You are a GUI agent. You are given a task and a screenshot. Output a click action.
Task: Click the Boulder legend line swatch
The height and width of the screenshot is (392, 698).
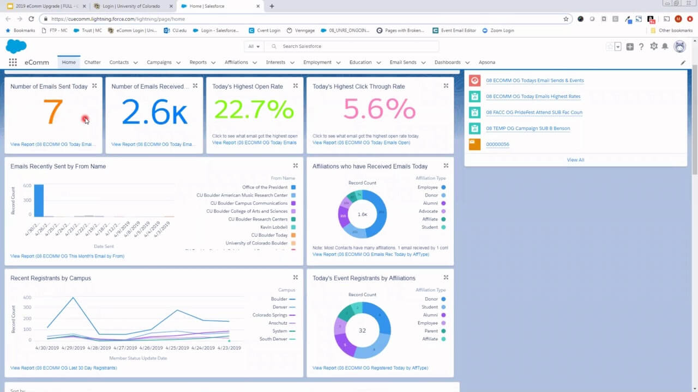pos(292,299)
